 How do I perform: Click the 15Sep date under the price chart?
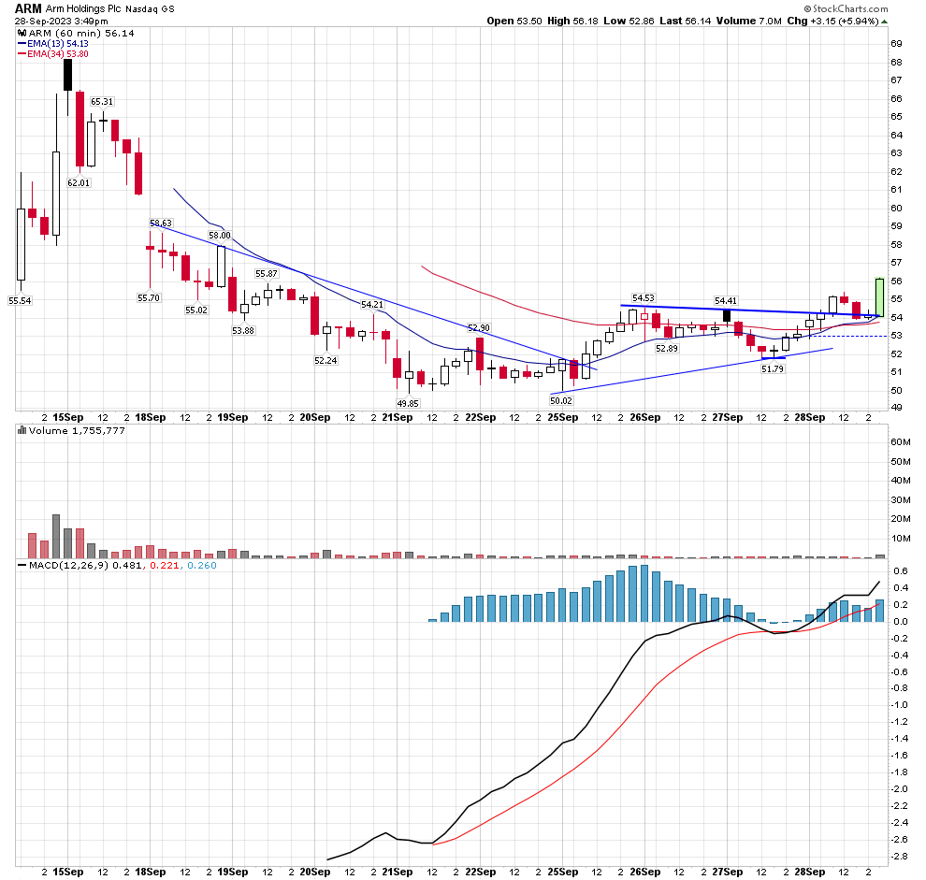(68, 418)
